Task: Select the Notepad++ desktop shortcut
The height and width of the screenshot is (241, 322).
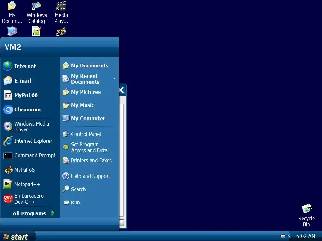Action: pos(36,31)
